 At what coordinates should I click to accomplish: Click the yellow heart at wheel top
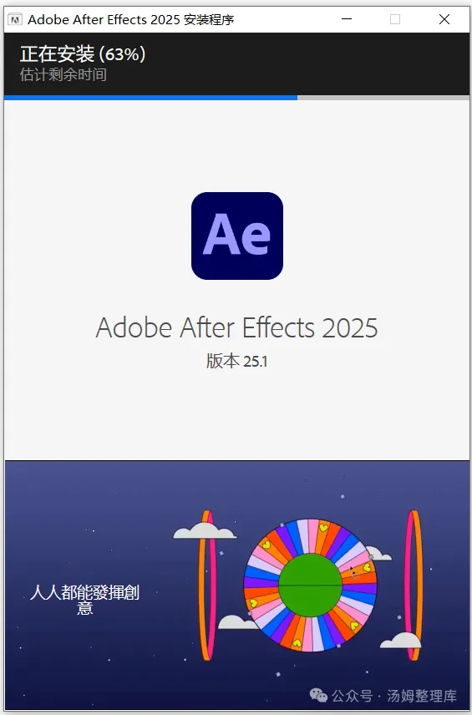tap(323, 528)
